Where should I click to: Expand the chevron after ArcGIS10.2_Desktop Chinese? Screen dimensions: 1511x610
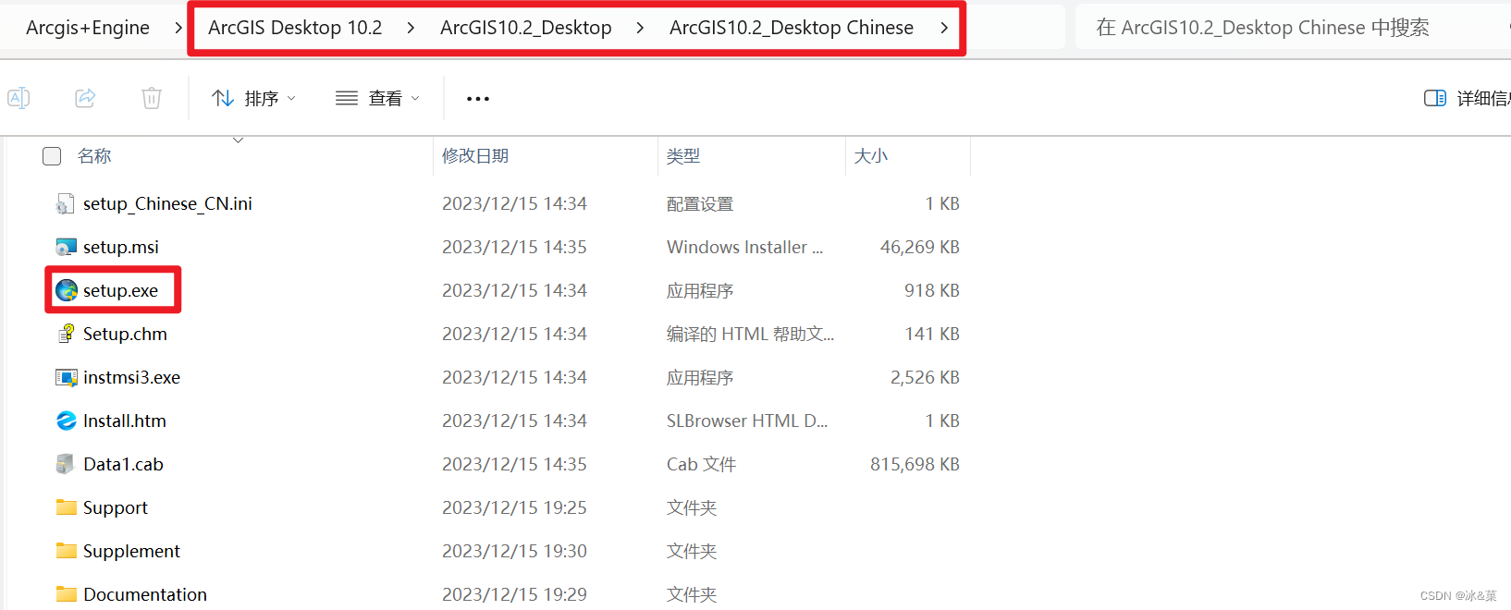pos(943,28)
